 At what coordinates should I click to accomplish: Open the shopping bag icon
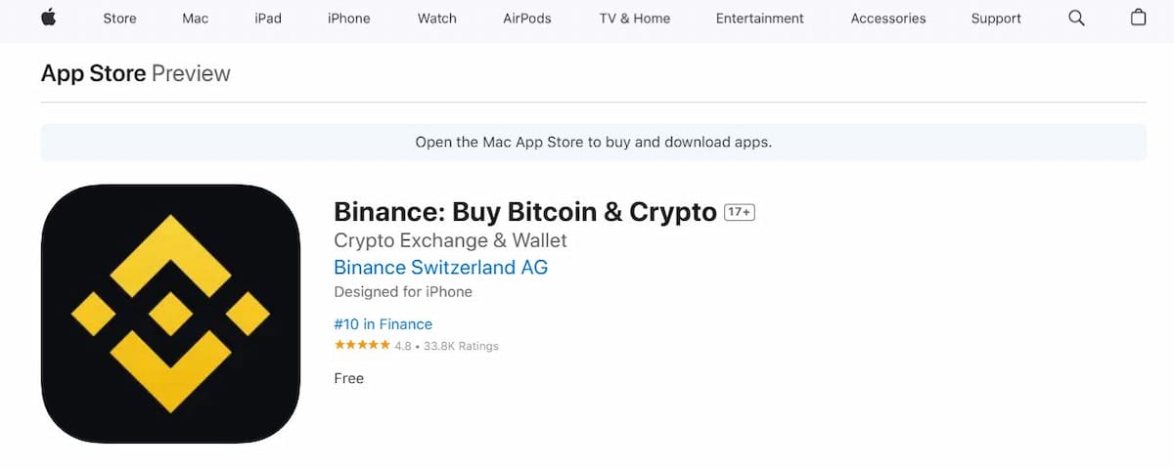coord(1138,18)
